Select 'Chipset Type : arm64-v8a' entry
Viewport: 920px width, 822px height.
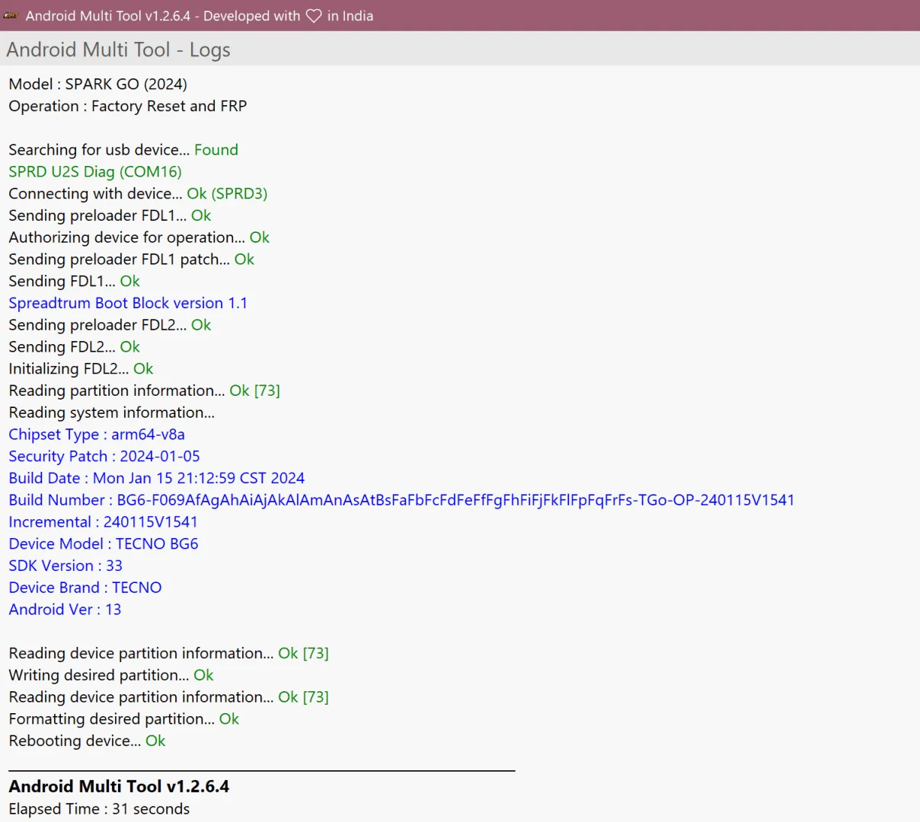pos(97,435)
